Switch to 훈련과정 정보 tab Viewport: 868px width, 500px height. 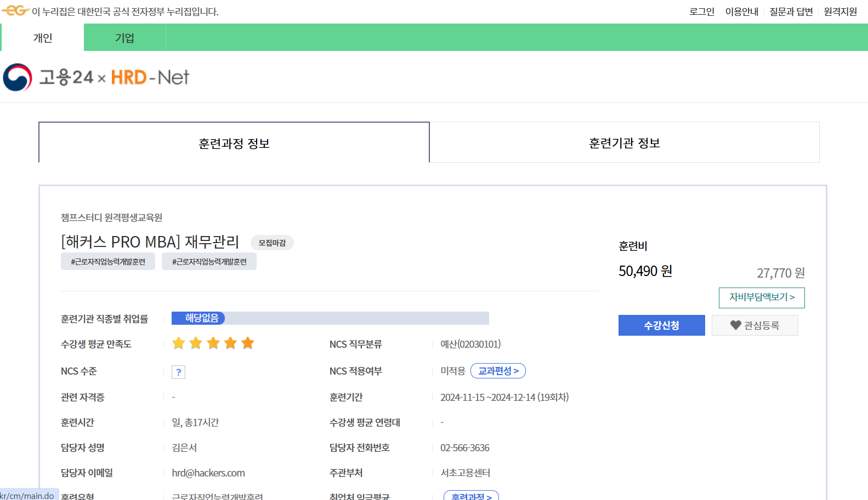coord(234,143)
